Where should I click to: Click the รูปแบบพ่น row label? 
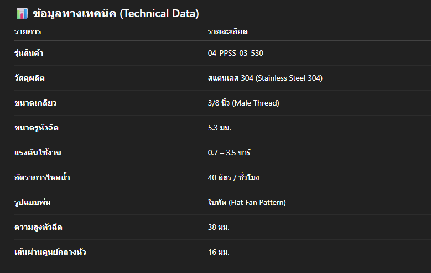[x=33, y=203]
